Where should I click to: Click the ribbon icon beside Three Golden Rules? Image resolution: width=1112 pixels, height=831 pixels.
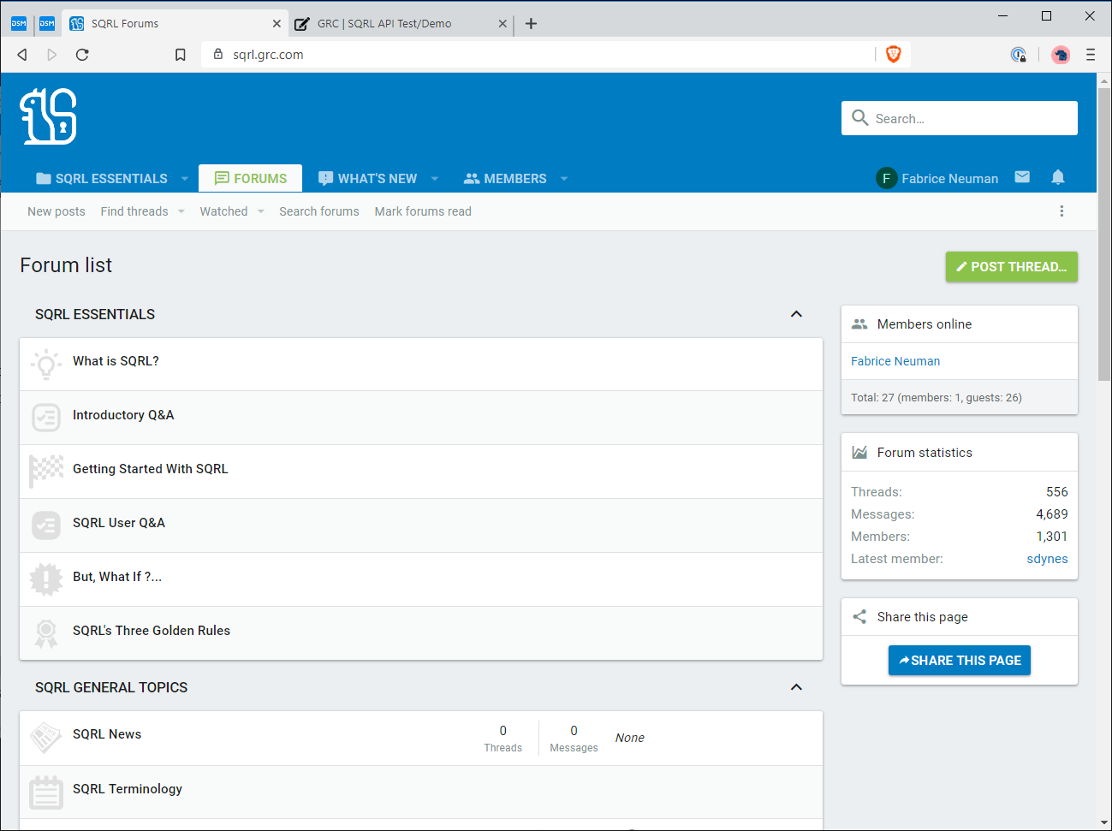click(46, 633)
